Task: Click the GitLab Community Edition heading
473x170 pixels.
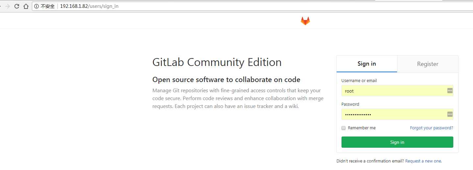Action: point(217,62)
